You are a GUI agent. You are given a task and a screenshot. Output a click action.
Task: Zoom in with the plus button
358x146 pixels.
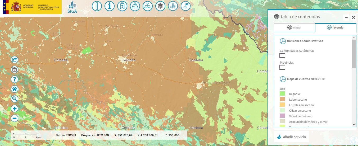(x=15, y=109)
